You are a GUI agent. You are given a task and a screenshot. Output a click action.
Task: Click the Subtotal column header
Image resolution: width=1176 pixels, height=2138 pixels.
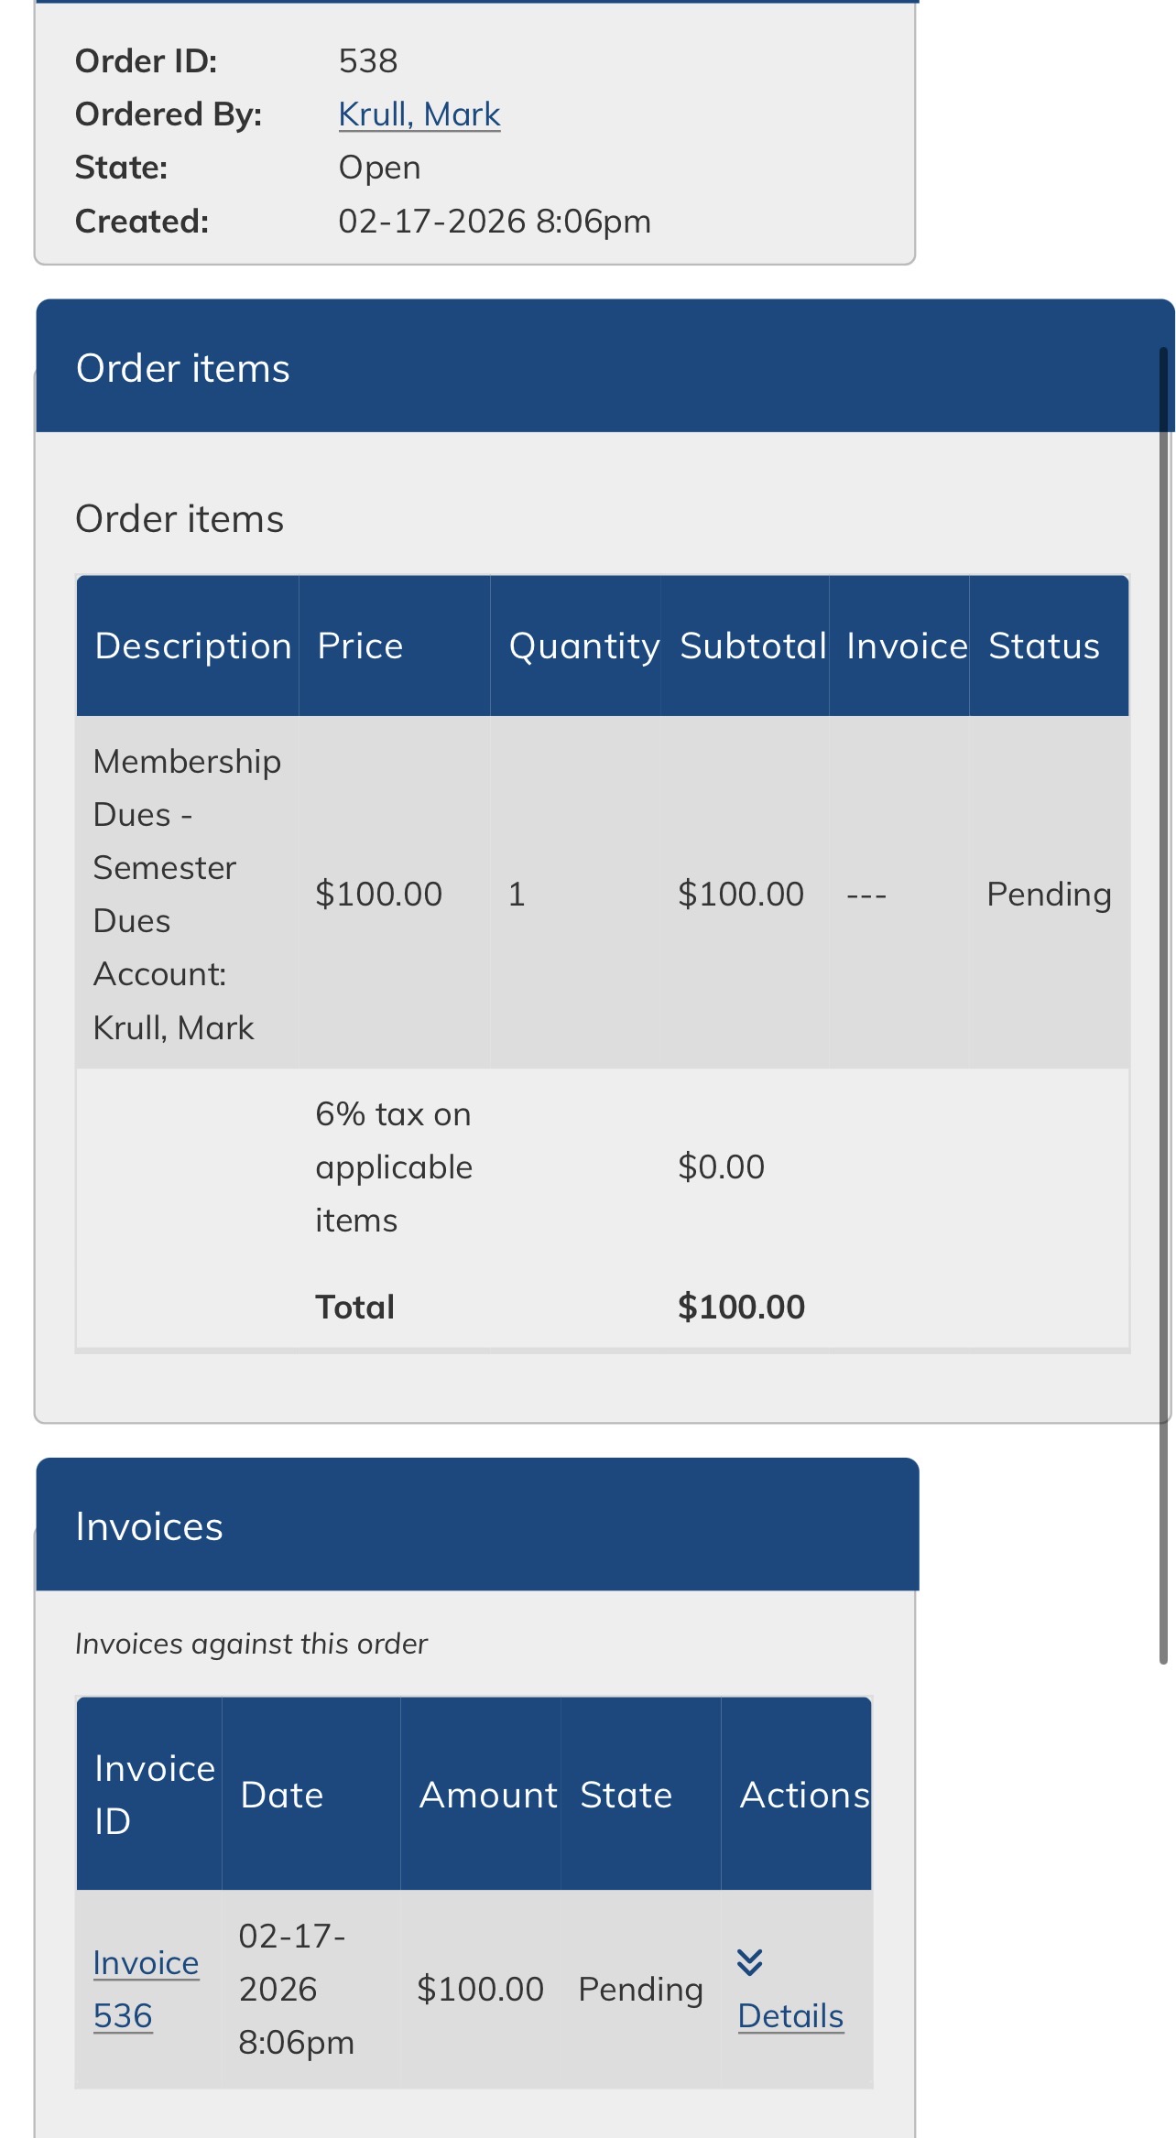pos(753,646)
